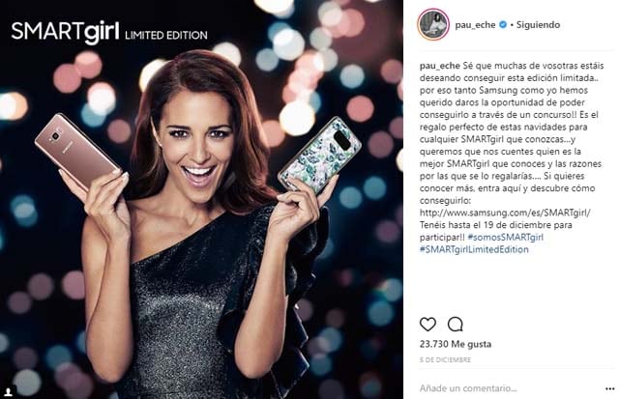Visit the samsung.com/es/SMARTgirl link
619x399 pixels.
(x=505, y=213)
